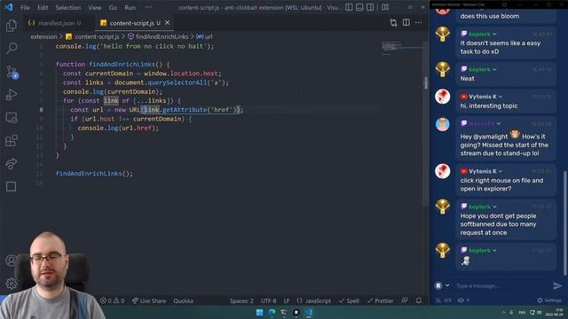This screenshot has height=319, width=568.
Task: Open the Explorer view in activity bar
Action: pos(12,26)
